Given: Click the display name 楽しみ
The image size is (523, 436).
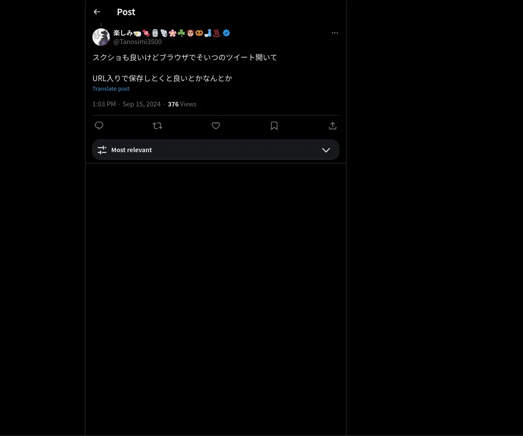Looking at the screenshot, I should point(123,33).
